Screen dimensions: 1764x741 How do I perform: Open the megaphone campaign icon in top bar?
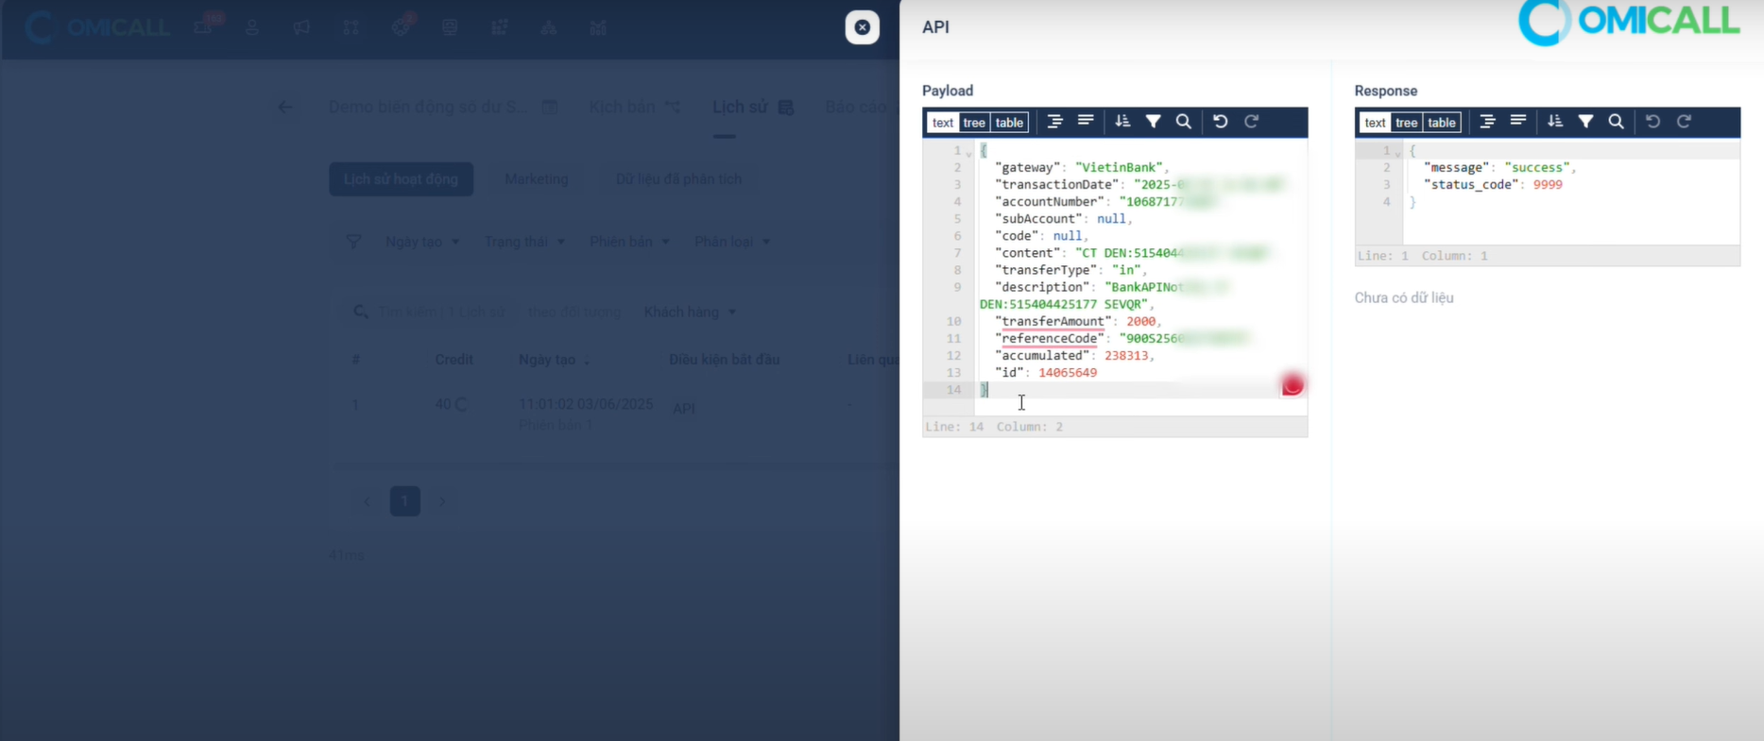301,27
